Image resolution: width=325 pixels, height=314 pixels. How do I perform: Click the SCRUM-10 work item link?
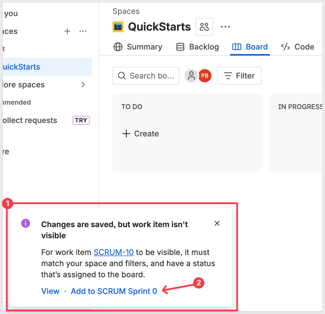pyautogui.click(x=114, y=252)
